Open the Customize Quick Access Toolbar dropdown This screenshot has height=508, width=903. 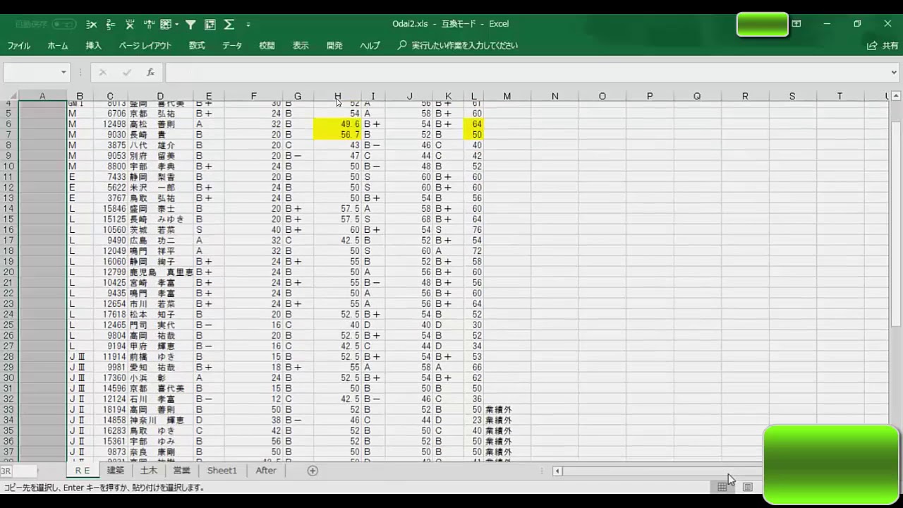tap(248, 24)
